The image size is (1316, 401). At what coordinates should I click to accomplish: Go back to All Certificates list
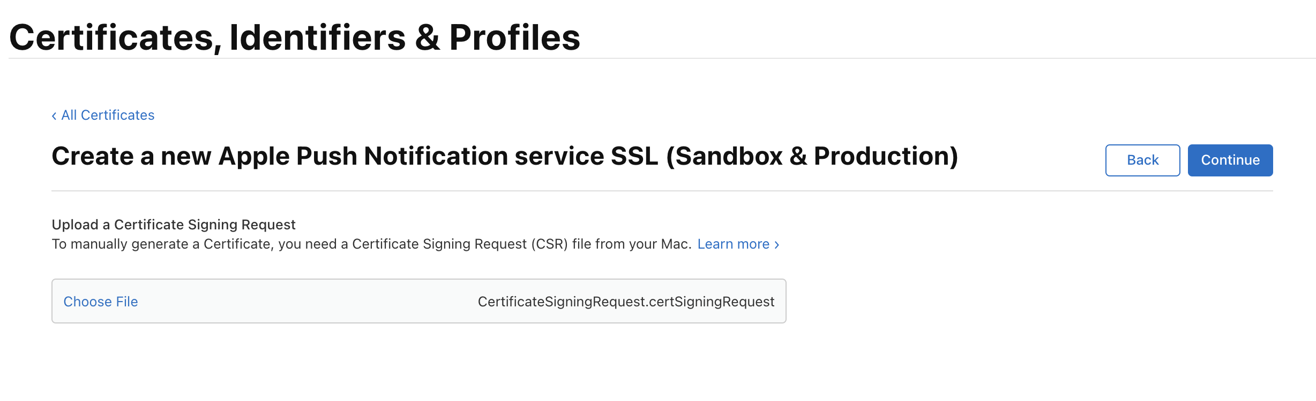click(x=103, y=115)
